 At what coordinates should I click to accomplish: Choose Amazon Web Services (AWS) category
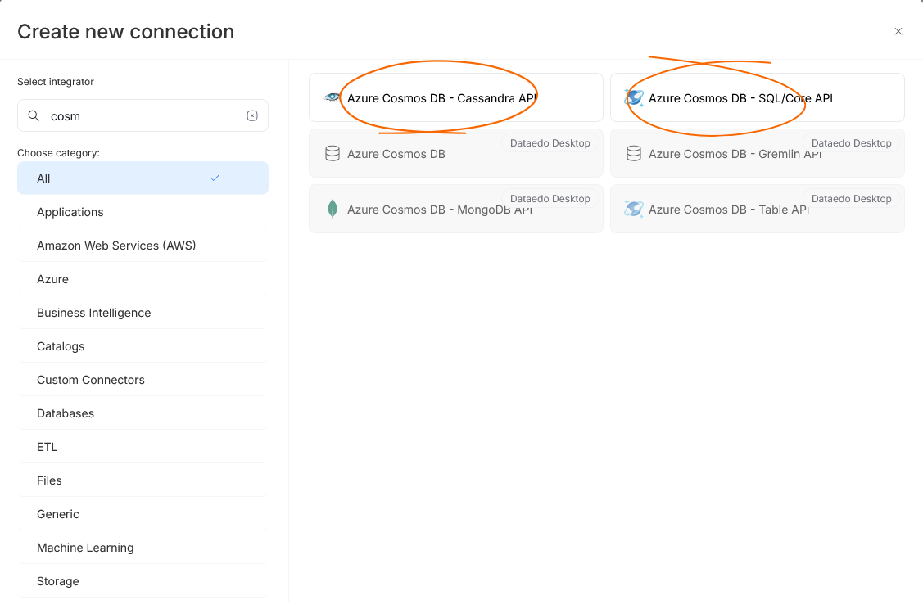143,246
